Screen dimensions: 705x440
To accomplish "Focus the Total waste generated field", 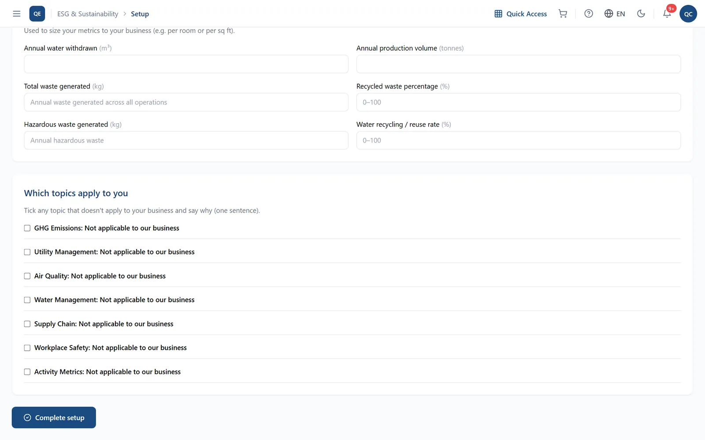I will [186, 102].
